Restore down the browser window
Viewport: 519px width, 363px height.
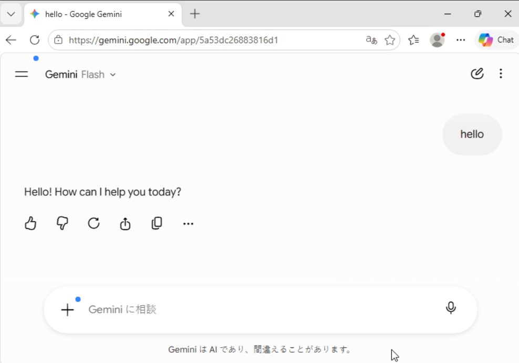click(478, 14)
